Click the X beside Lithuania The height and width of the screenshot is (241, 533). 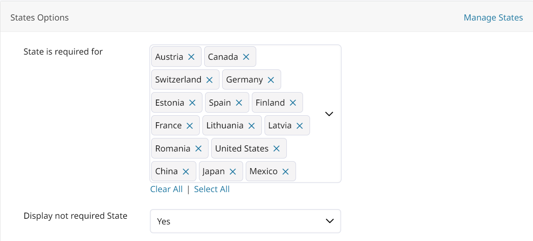pyautogui.click(x=251, y=126)
